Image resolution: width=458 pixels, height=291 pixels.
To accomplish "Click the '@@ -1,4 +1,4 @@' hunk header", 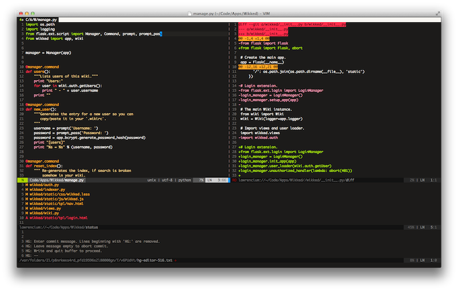I will [254, 38].
